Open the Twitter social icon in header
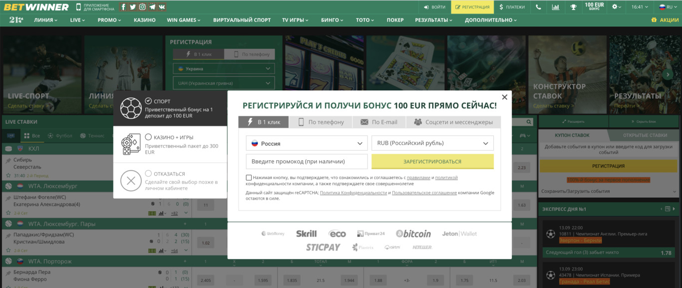Screen dimensions: 682x288 click(133, 7)
